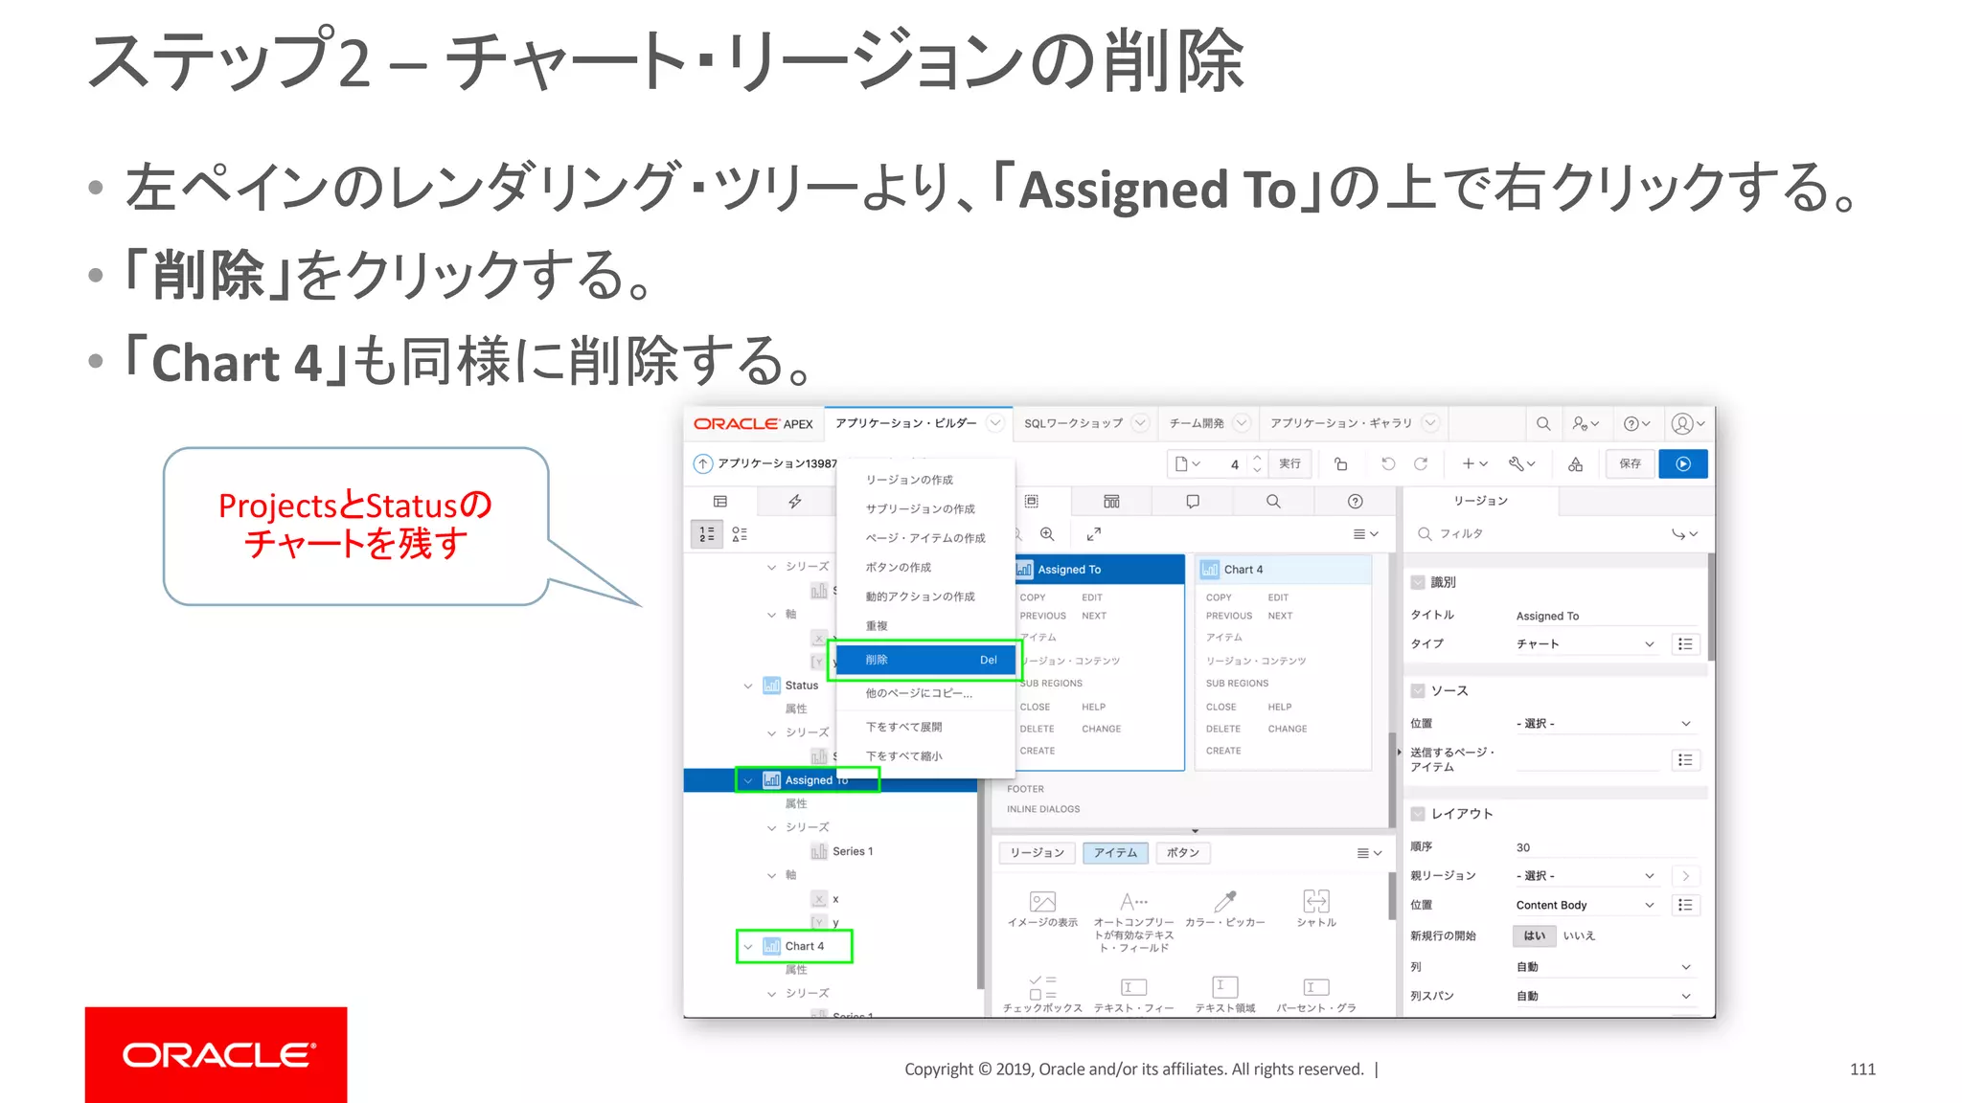This screenshot has height=1103, width=1962.
Task: Open the messages speech-bubble tab
Action: click(x=1193, y=501)
